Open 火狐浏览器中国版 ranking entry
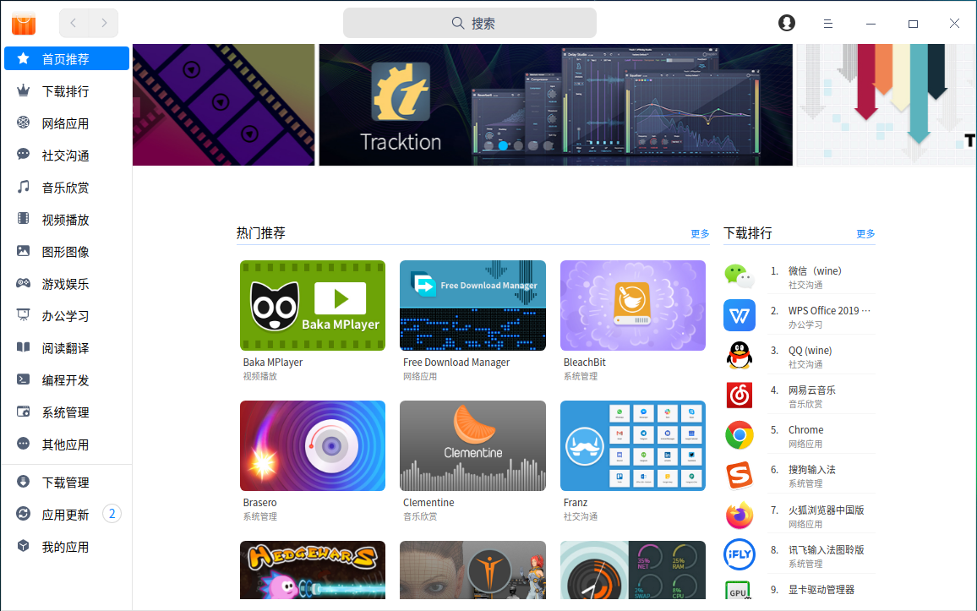The image size is (977, 611). coord(827,510)
